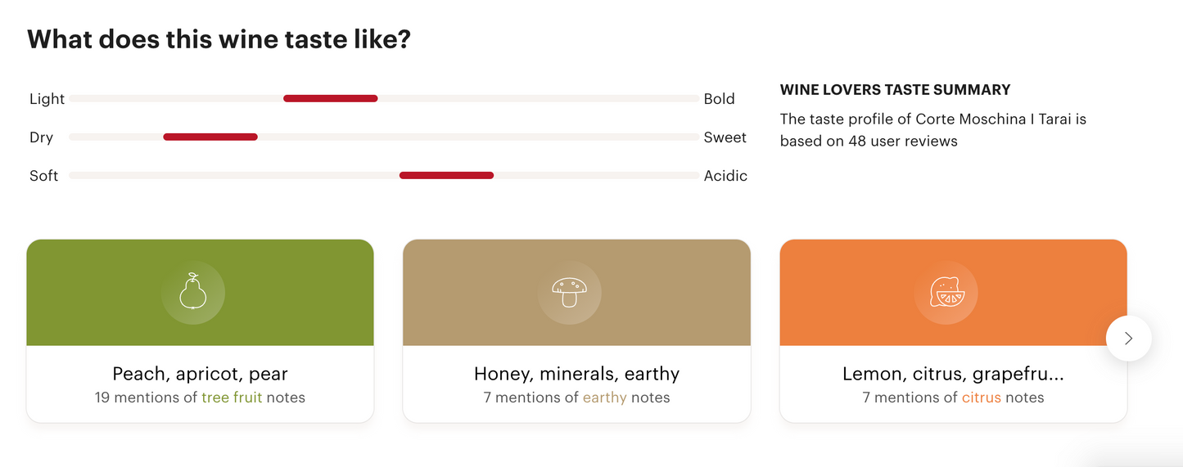Click the citrus slice icon on orange card
Viewport: 1183px width, 467px height.
click(x=946, y=292)
